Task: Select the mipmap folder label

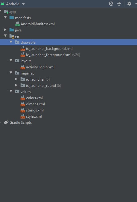Action: point(28,73)
